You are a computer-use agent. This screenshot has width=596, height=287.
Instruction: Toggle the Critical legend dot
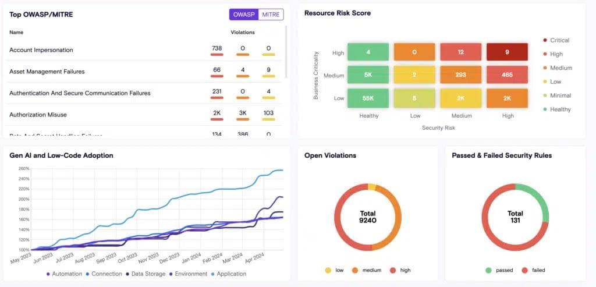point(544,40)
